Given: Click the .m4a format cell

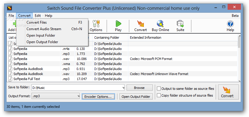Looking at the screenshot, I should (x=66, y=49).
